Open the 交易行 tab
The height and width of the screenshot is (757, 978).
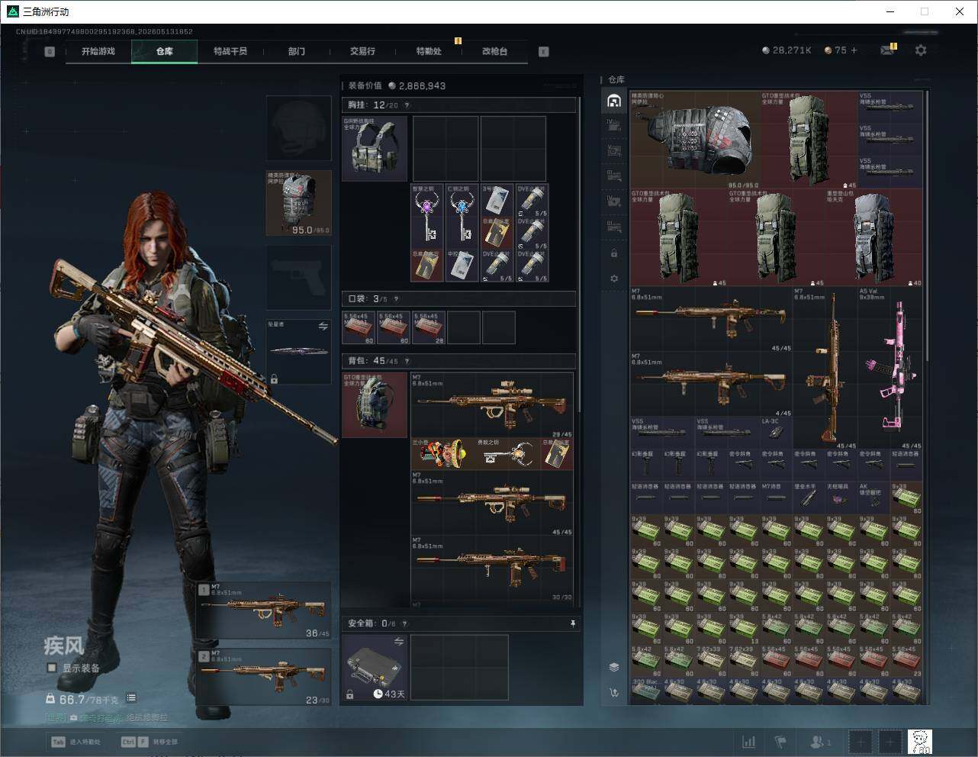click(x=362, y=51)
